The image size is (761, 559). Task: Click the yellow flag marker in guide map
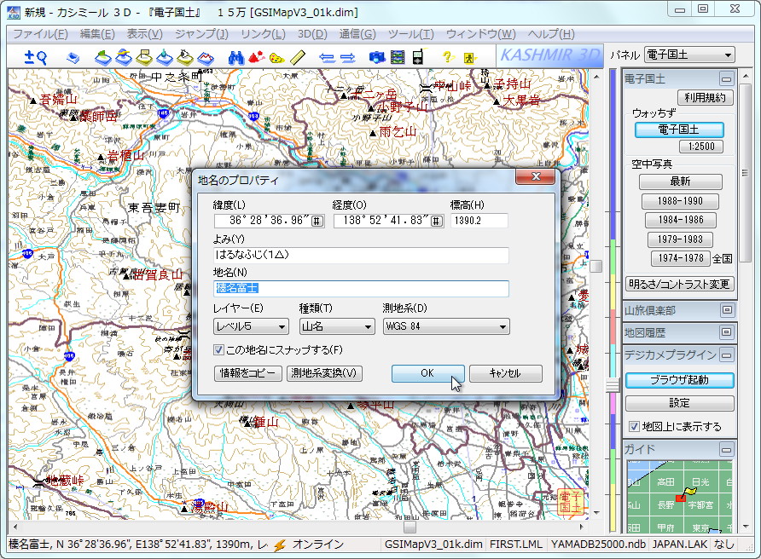point(689,492)
